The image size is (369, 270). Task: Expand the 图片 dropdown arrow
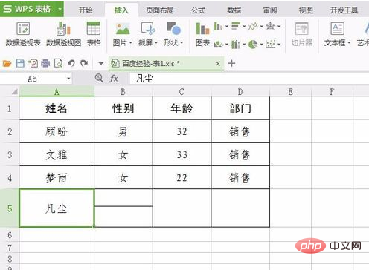click(x=130, y=43)
